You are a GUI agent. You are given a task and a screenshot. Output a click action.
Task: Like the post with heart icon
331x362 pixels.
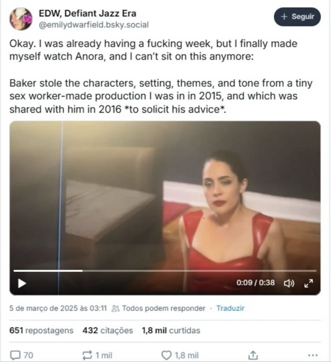point(166,355)
